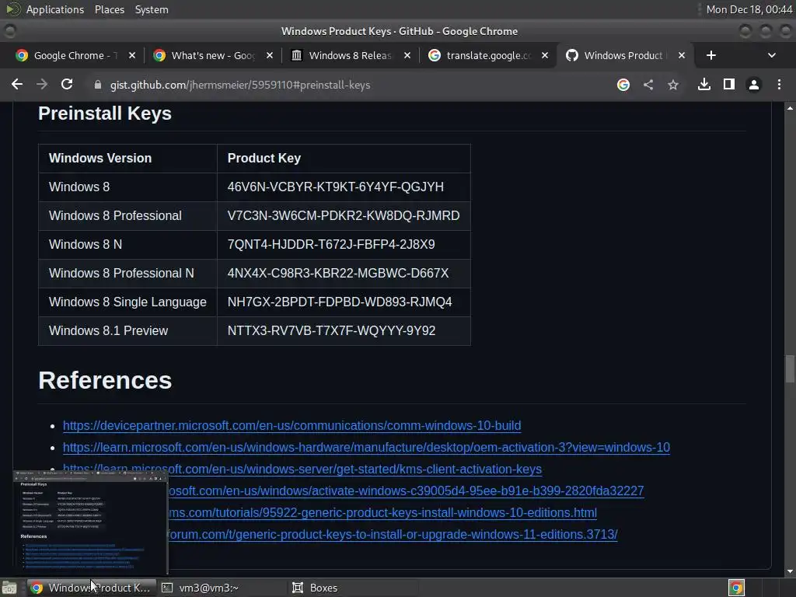This screenshot has width=796, height=597.
Task: Close the Windows Product Keys tab
Action: click(682, 55)
